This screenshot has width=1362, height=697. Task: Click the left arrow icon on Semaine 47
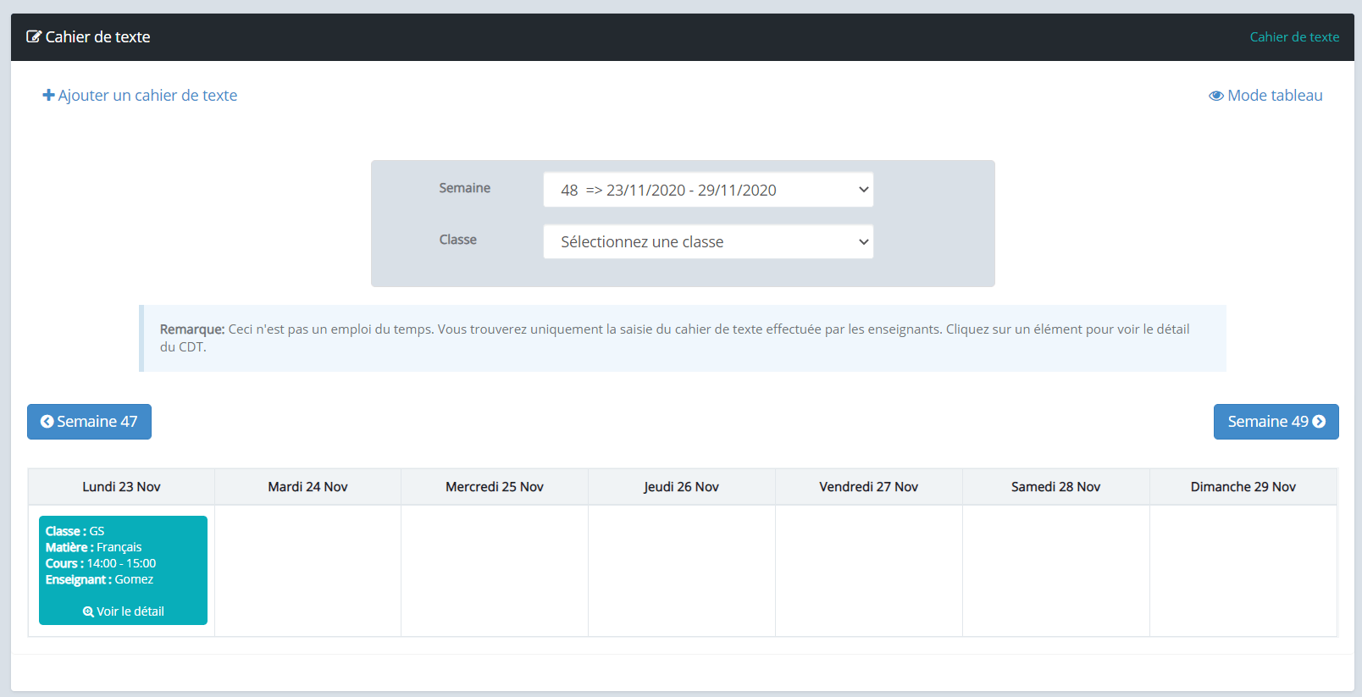[x=47, y=422]
